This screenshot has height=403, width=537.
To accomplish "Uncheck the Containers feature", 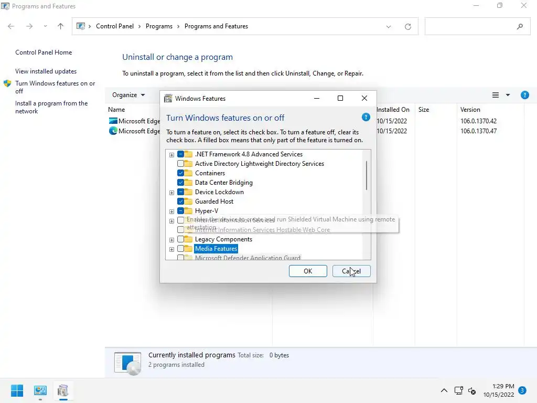I will point(180,173).
